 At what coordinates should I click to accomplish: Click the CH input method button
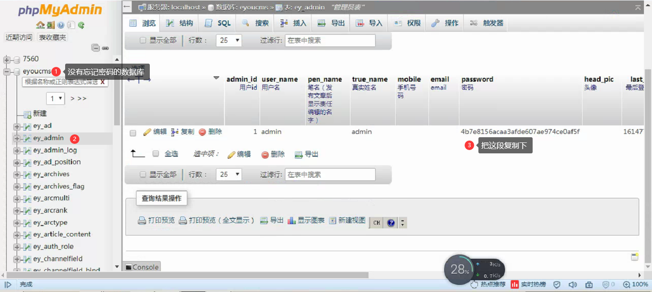(x=377, y=223)
